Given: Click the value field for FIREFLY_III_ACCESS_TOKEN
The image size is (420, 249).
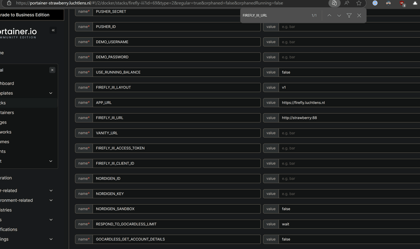Looking at the screenshot, I should [x=350, y=148].
